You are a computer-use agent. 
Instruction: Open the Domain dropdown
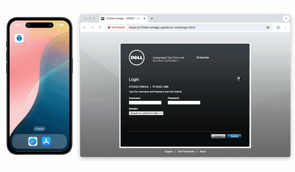point(146,113)
